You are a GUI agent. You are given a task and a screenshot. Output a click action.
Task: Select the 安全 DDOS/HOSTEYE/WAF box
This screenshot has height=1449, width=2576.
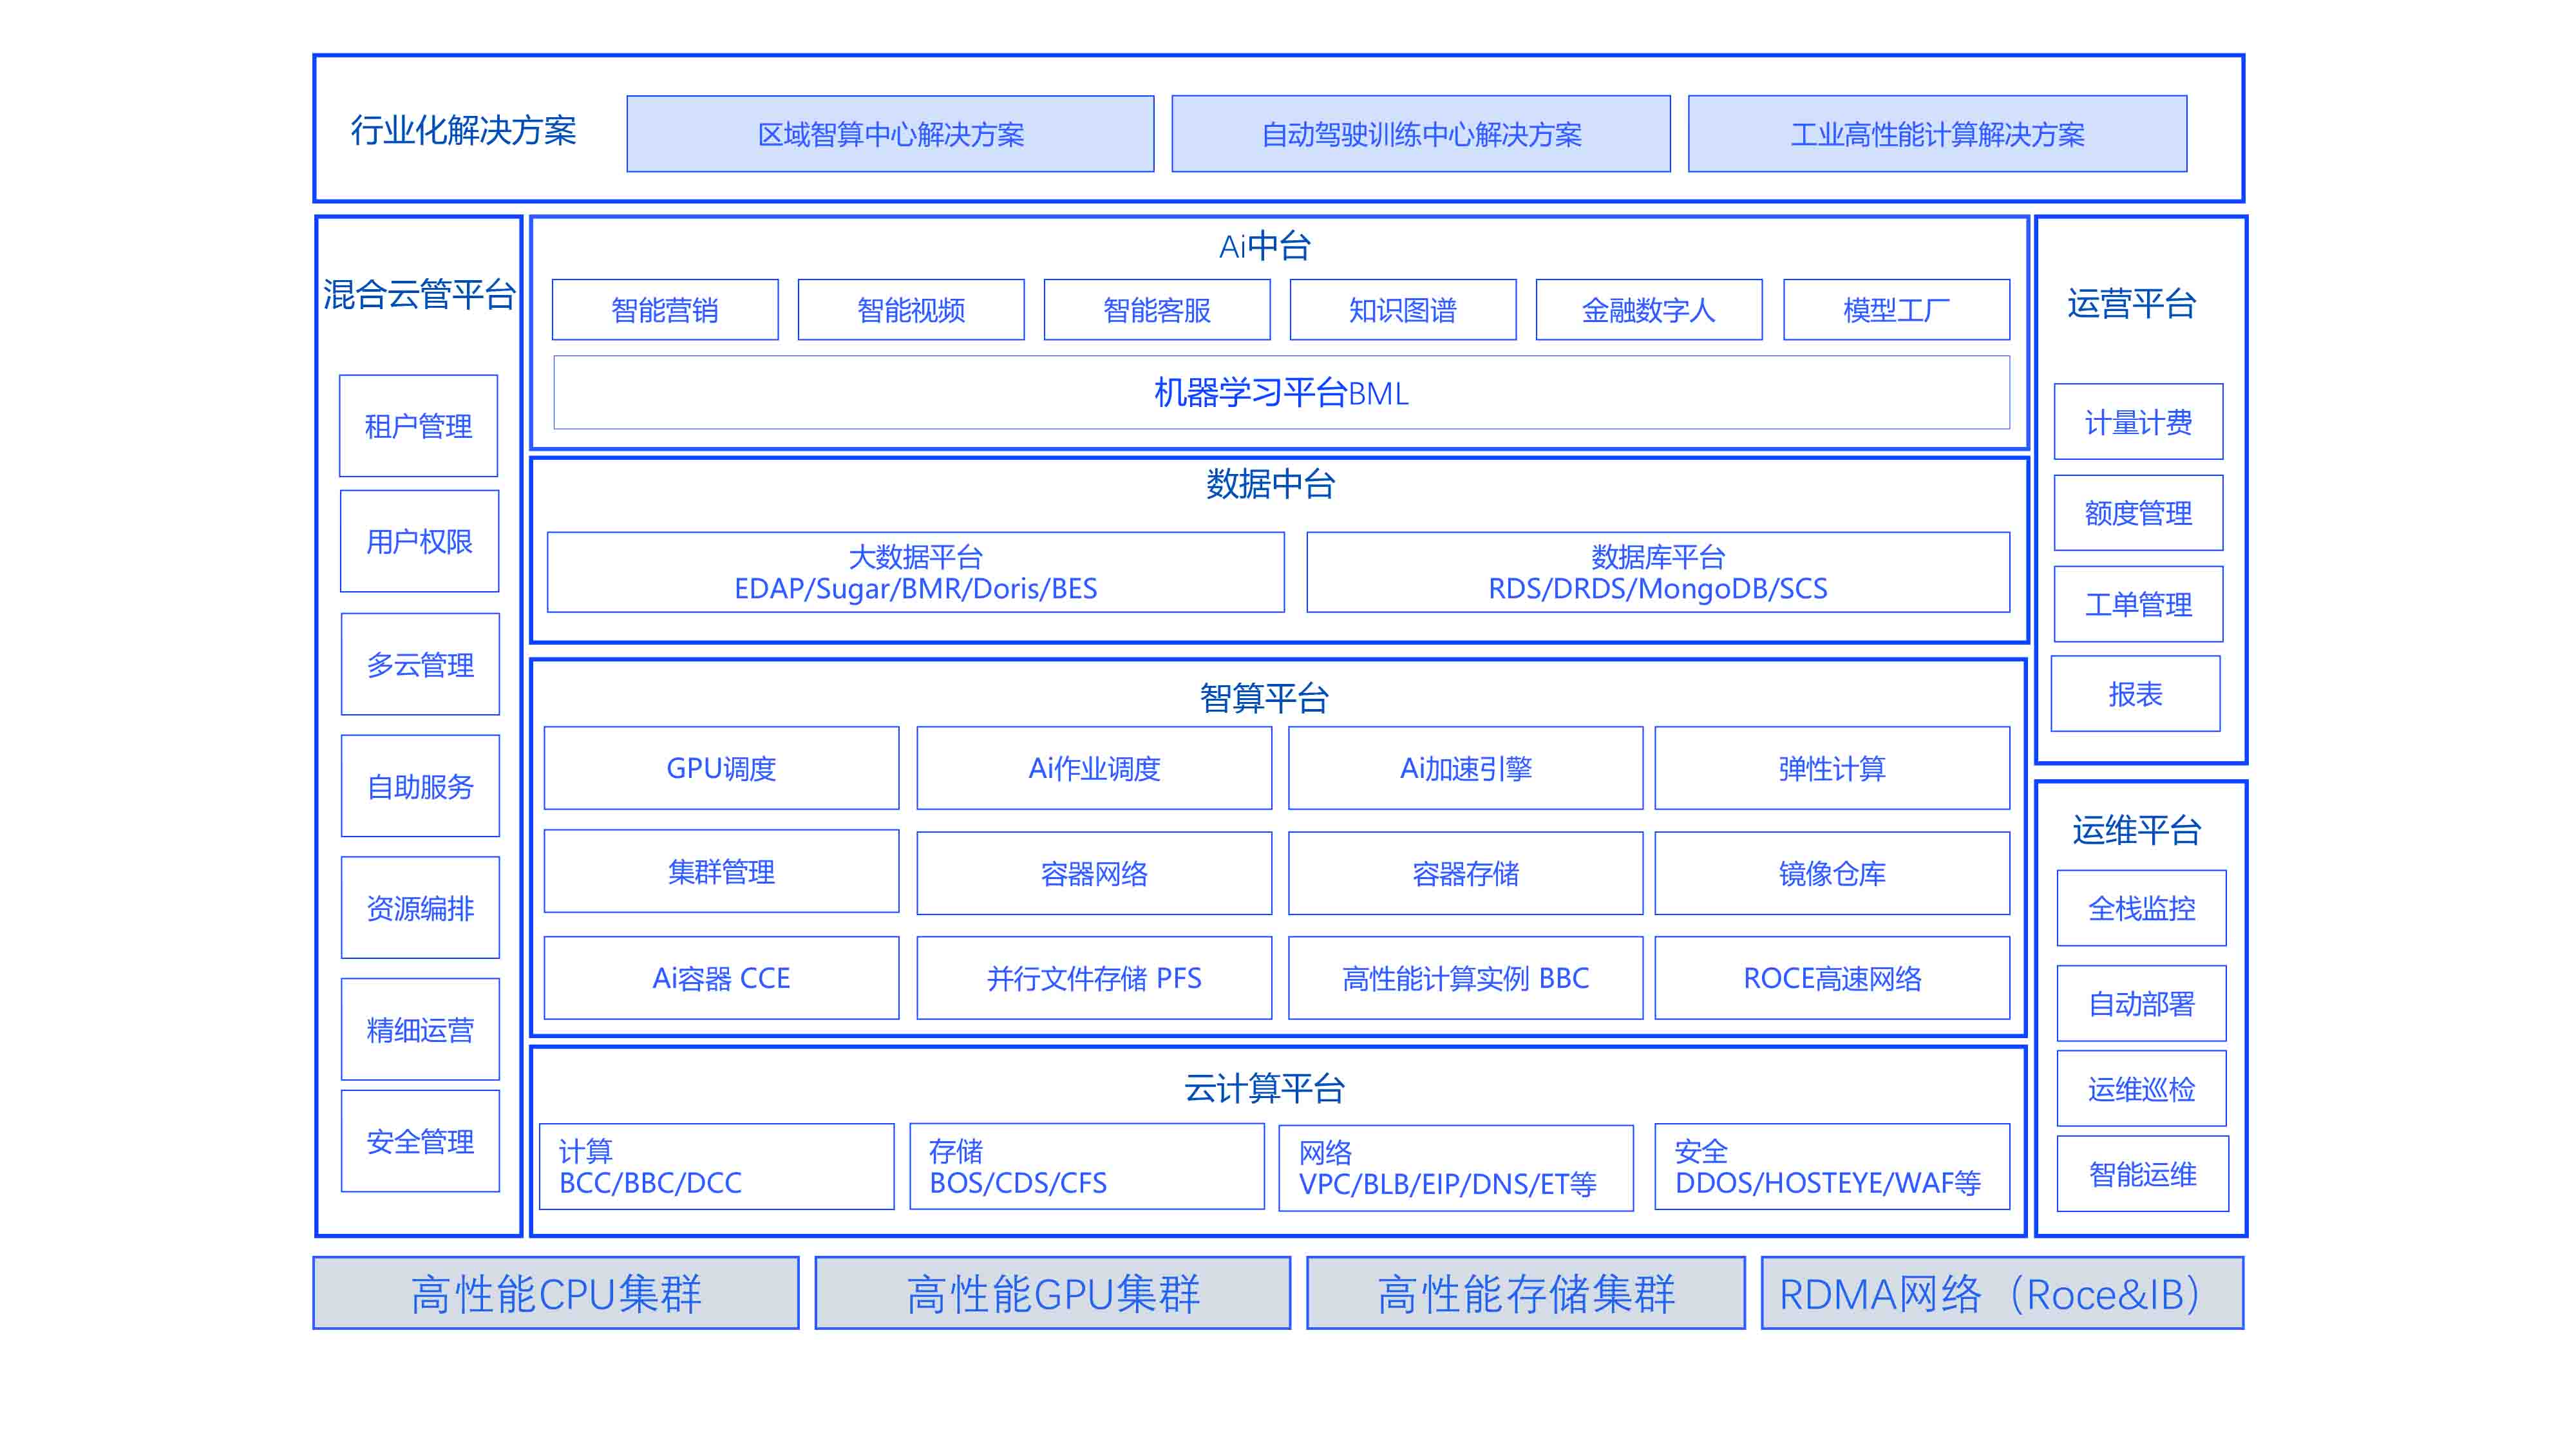pos(1832,1167)
